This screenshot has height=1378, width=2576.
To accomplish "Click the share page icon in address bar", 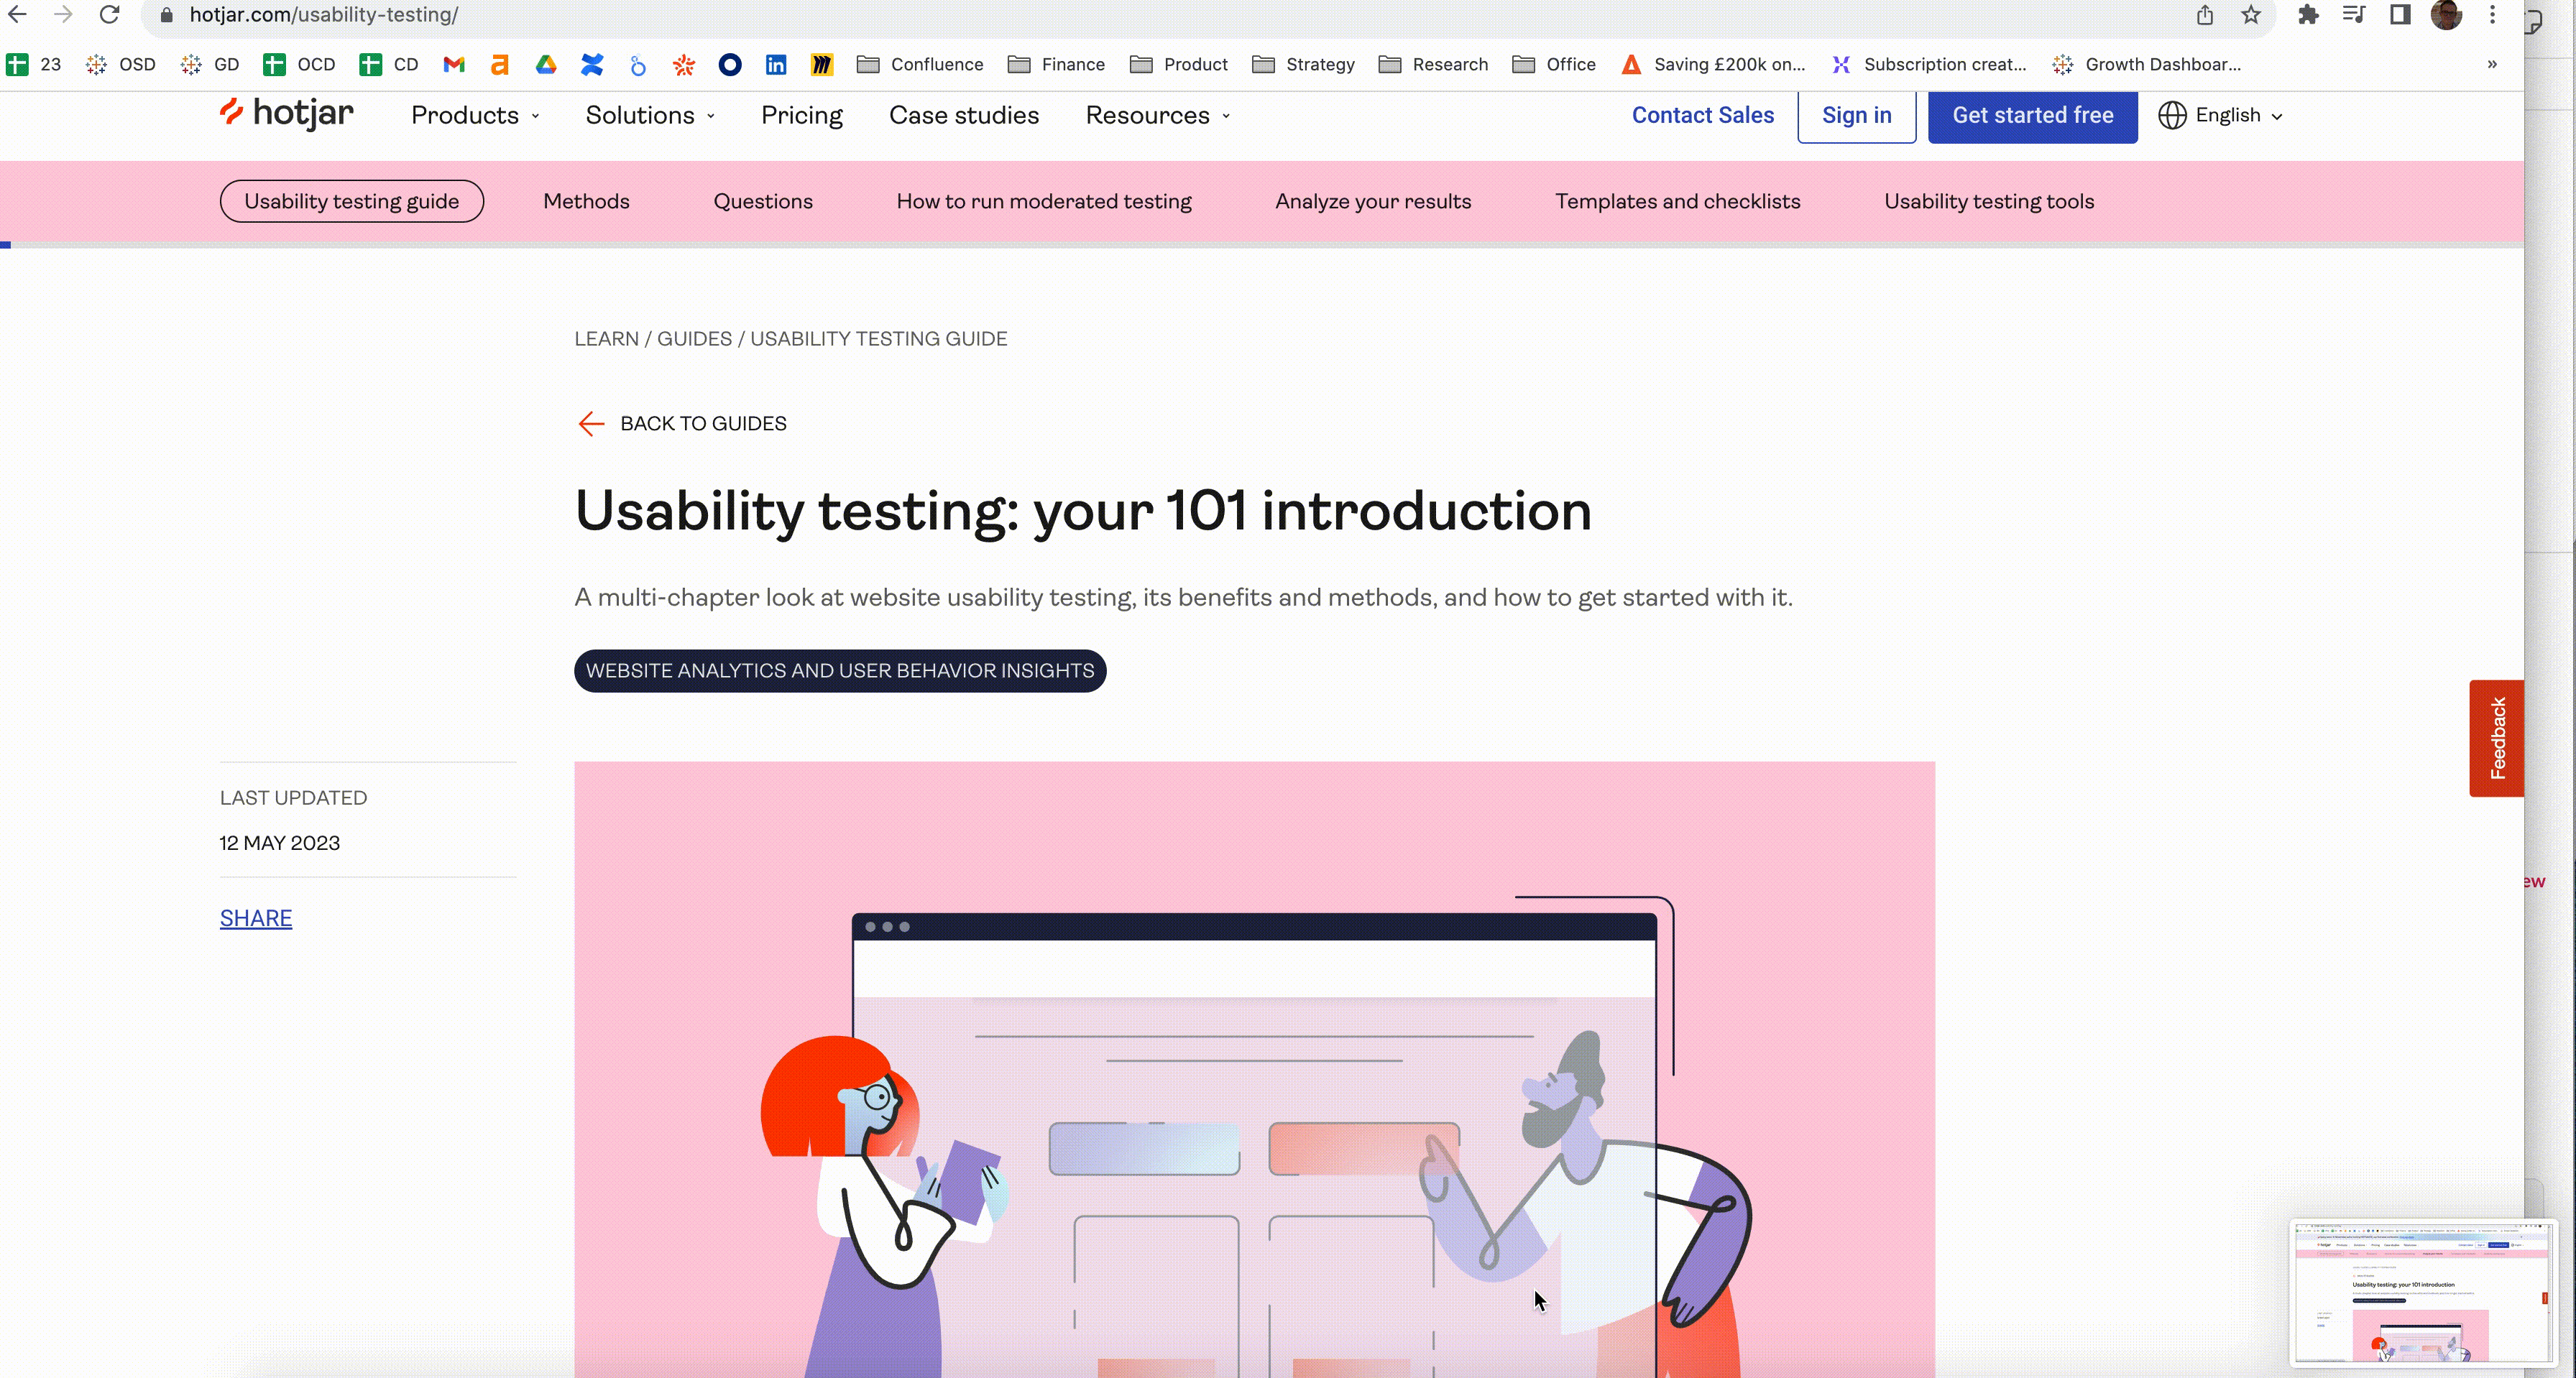I will click(x=2204, y=15).
